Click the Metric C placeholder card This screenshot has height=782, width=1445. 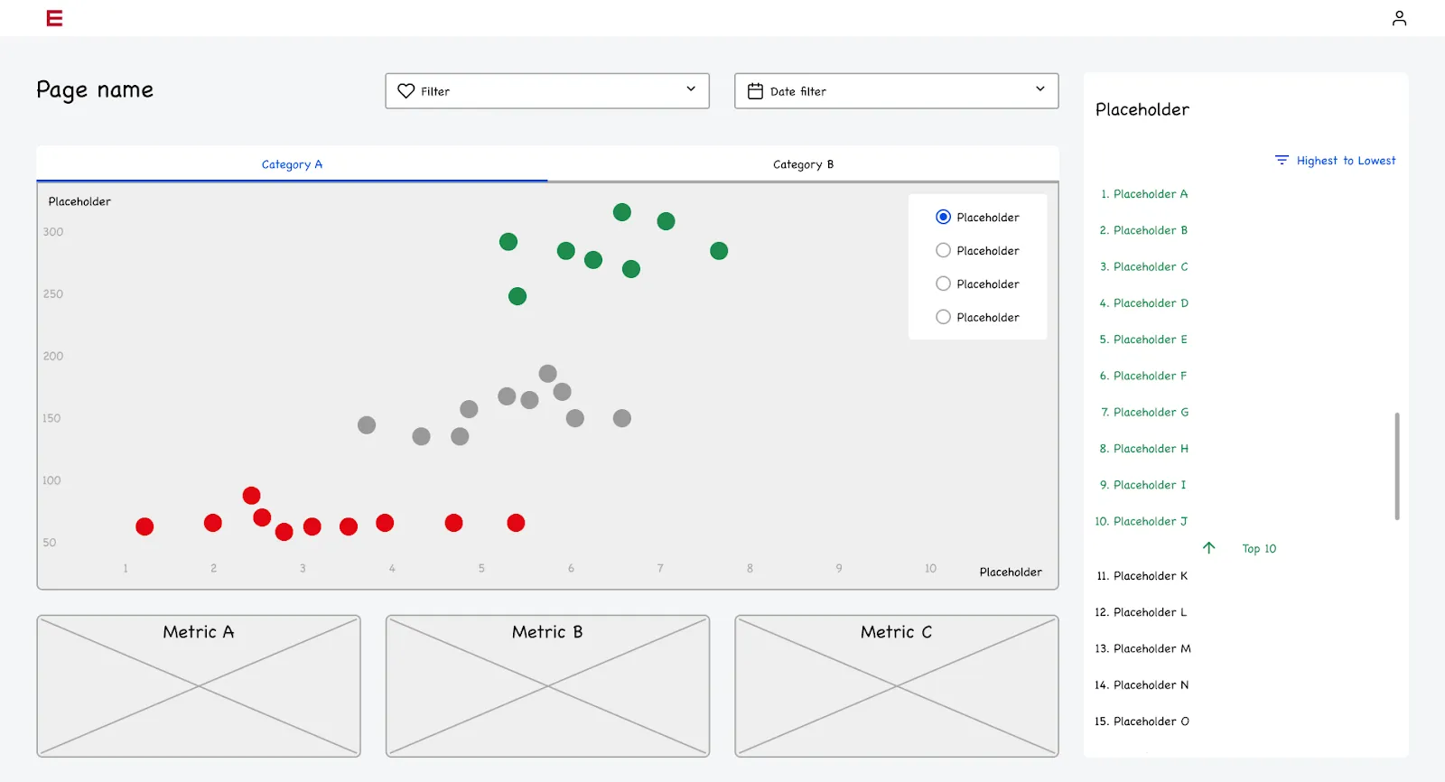click(897, 686)
